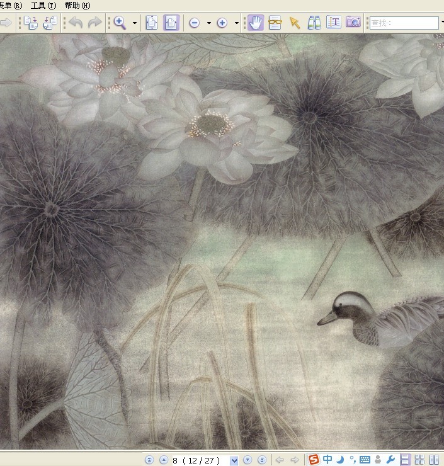
Task: Expand the zoom out dropdown arrow
Action: click(x=209, y=23)
